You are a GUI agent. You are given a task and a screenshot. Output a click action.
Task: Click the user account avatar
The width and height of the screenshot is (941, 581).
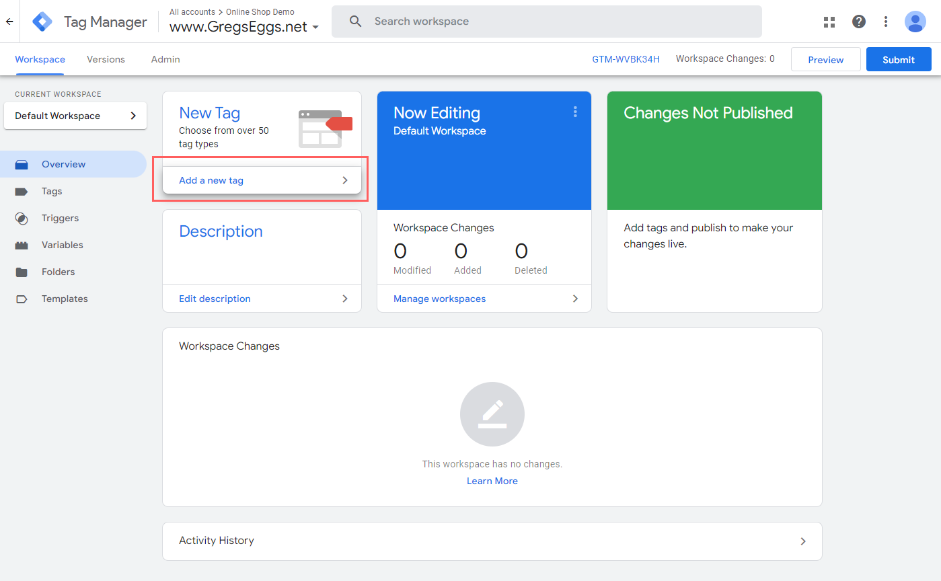(915, 22)
